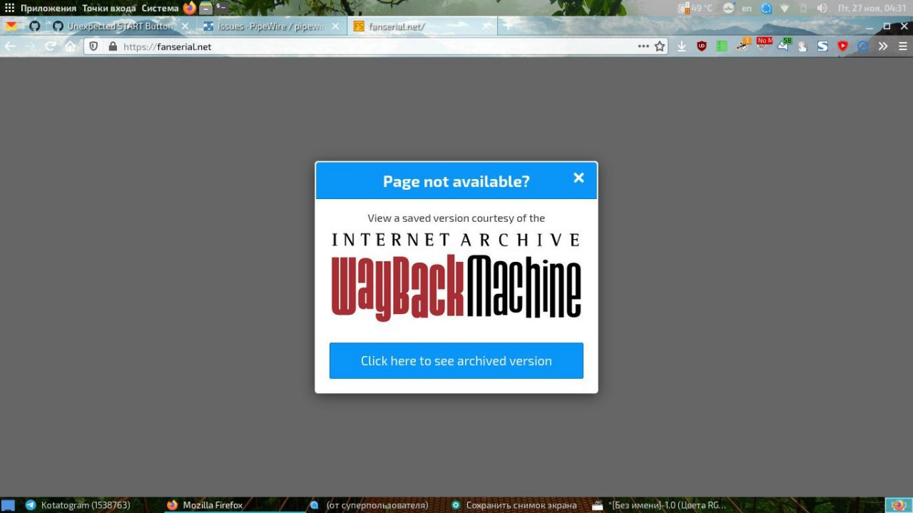913x513 pixels.
Task: Switch to pinned Gmail tab
Action: click(11, 26)
